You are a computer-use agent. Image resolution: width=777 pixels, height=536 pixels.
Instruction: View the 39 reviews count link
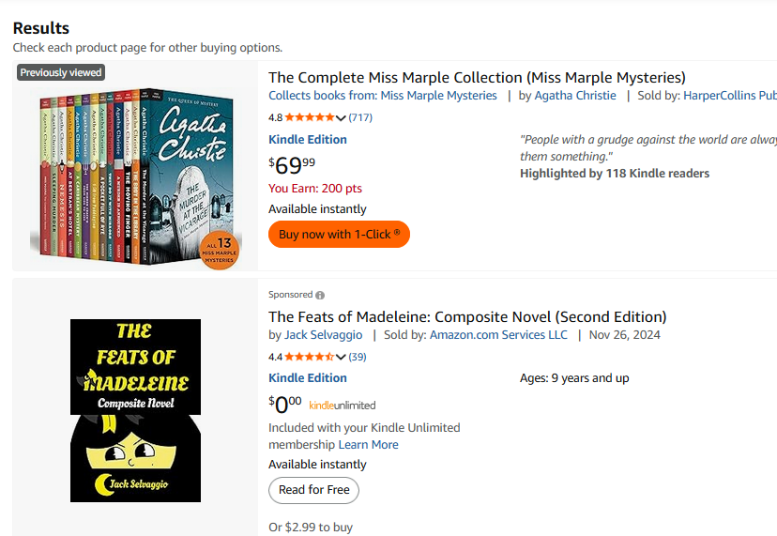pyautogui.click(x=358, y=357)
